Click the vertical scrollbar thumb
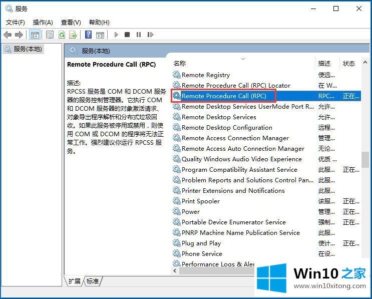The image size is (372, 299). point(365,159)
